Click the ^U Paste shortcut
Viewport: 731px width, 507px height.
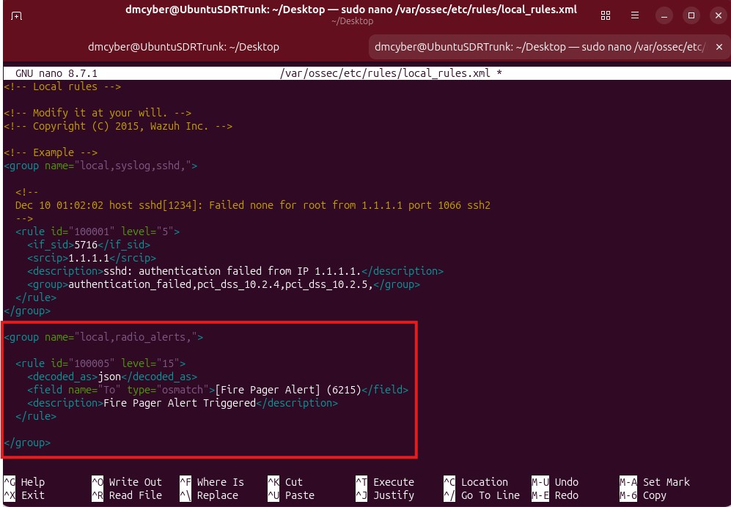291,495
